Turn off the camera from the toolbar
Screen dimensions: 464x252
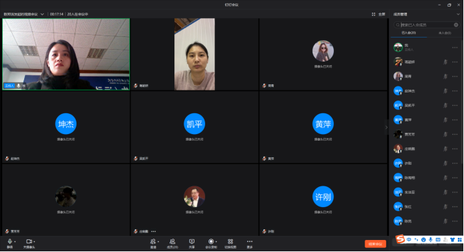point(29,243)
